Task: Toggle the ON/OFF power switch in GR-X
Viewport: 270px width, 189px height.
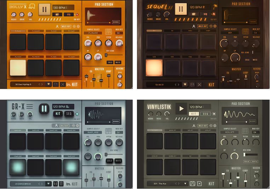Action: 77,114
